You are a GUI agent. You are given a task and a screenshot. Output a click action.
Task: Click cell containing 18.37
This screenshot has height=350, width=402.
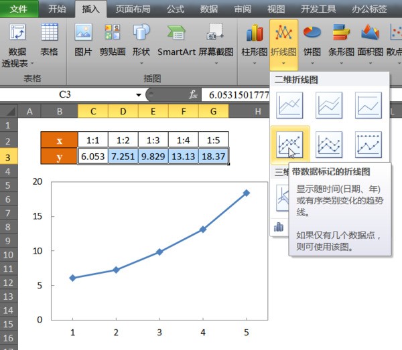[x=213, y=156]
